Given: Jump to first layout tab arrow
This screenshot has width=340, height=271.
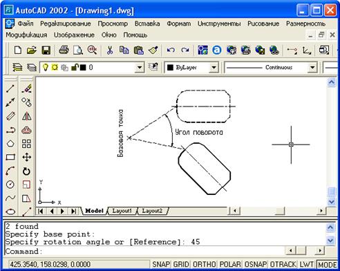Looking at the screenshot, I should 41,211.
